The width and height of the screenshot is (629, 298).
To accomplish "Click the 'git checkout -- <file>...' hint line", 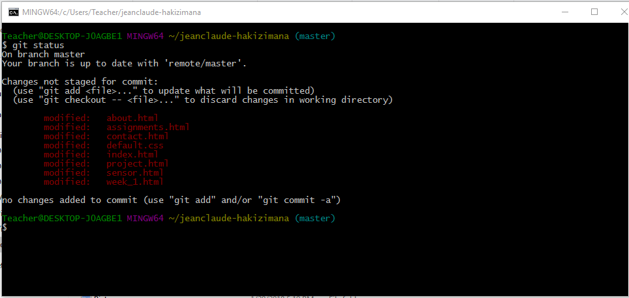I will [x=202, y=100].
